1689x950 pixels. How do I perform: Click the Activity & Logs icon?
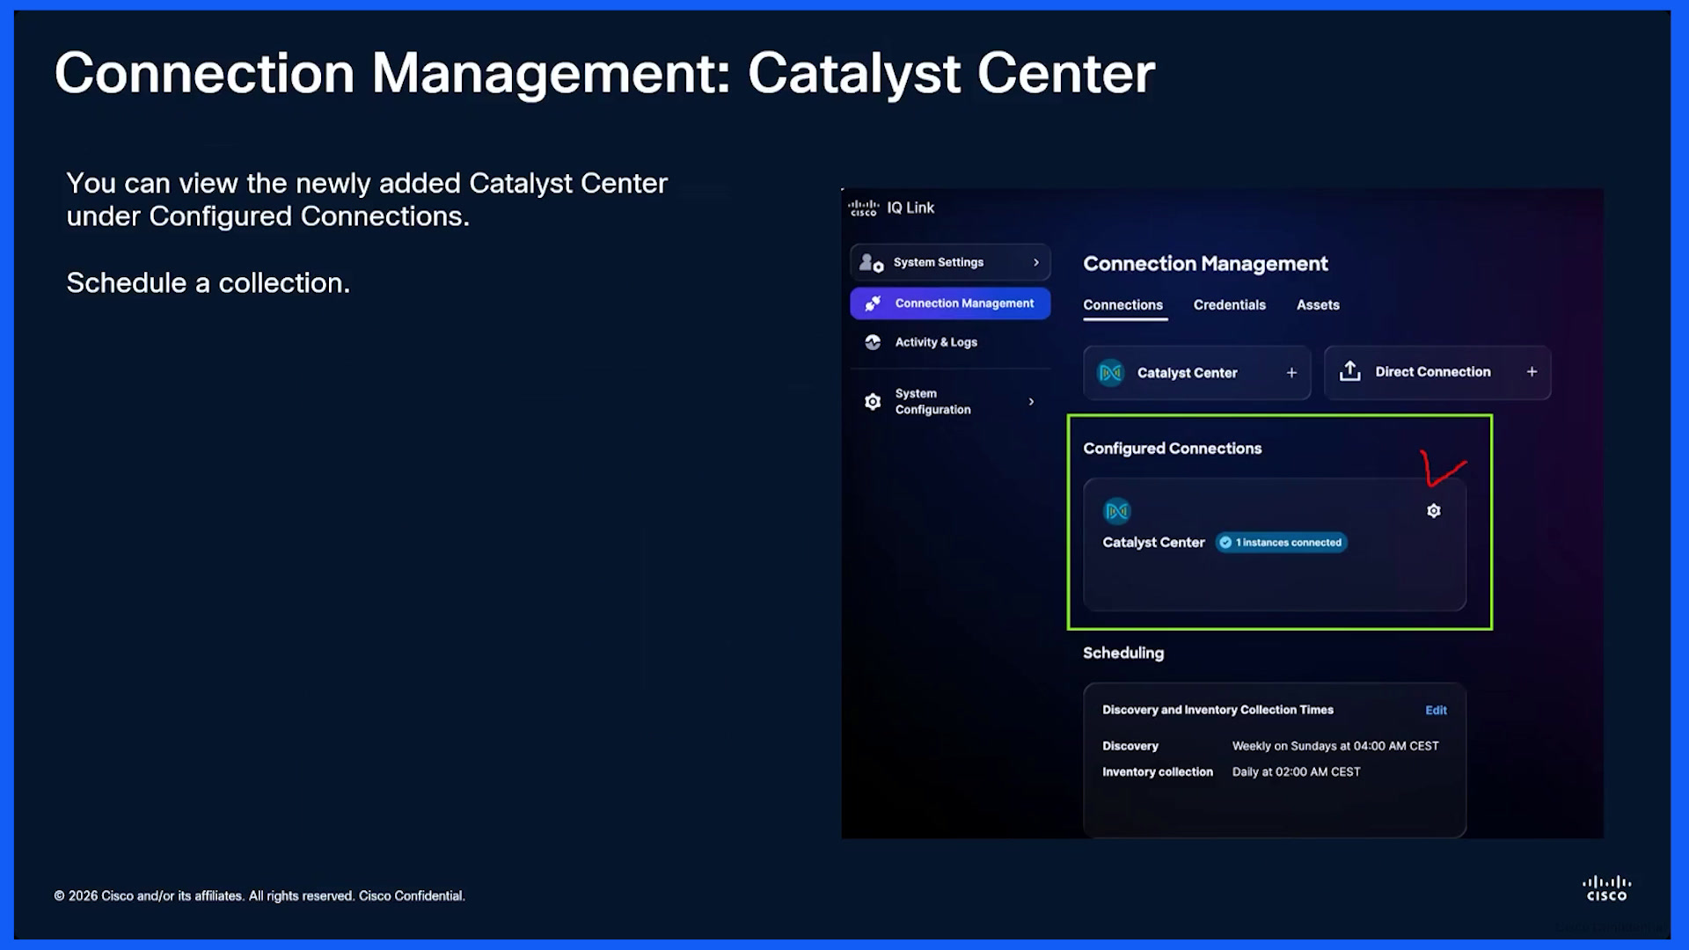pos(873,342)
